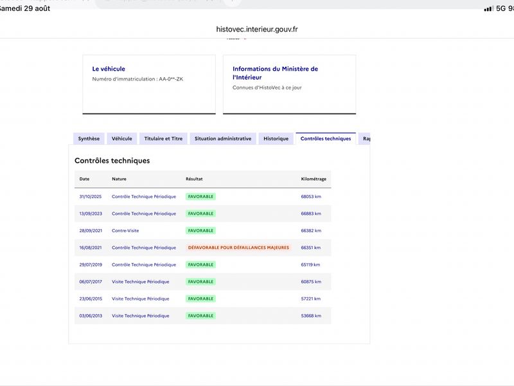514x386 pixels.
Task: Click the Kilométrage column header
Action: click(x=314, y=179)
